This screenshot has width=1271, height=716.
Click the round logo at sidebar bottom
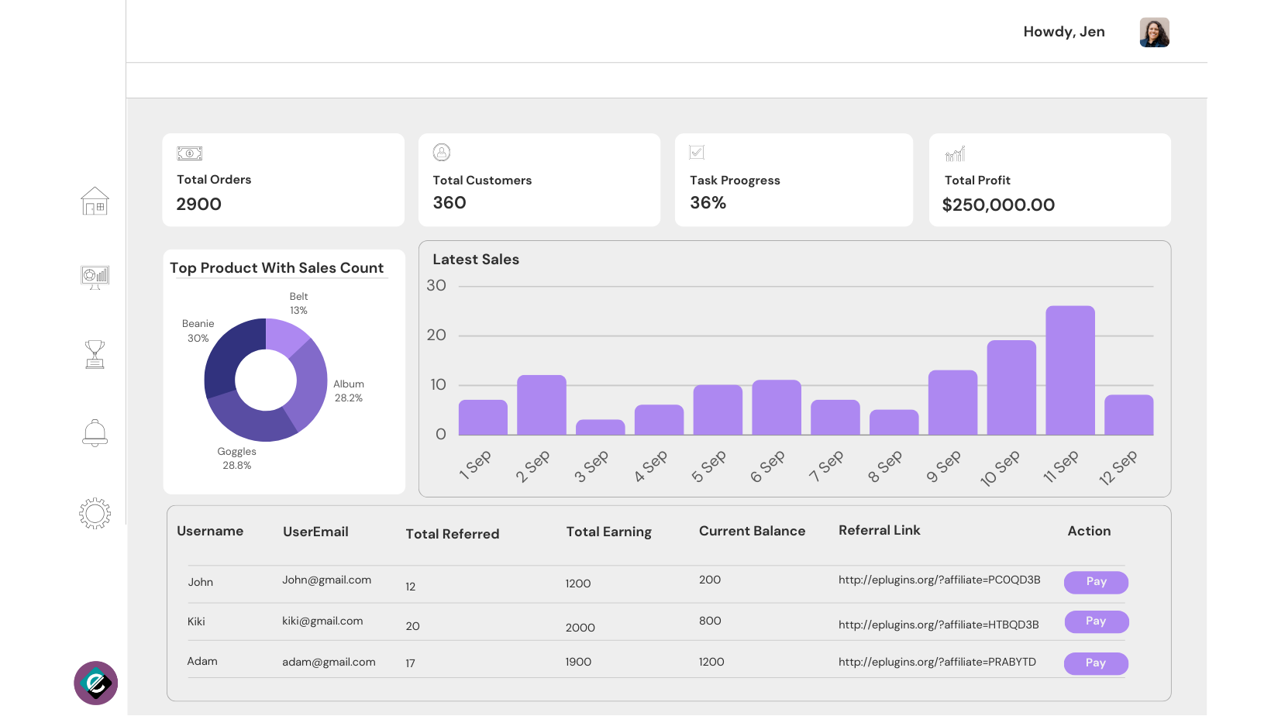pos(95,683)
